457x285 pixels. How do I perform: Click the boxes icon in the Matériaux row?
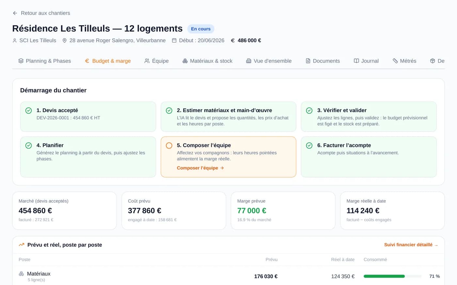click(21, 274)
